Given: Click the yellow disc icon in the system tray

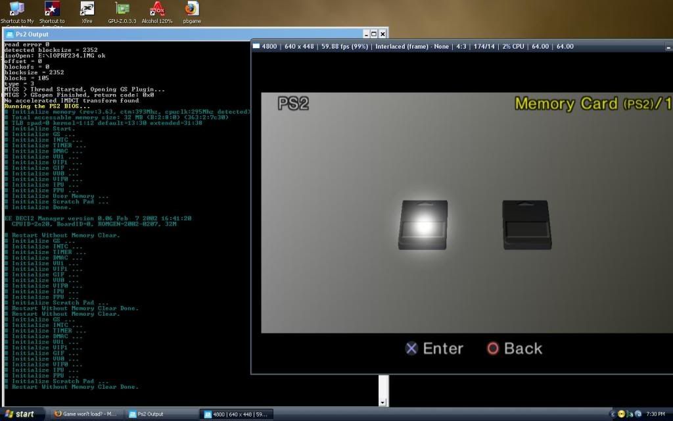Looking at the screenshot, I should point(621,414).
